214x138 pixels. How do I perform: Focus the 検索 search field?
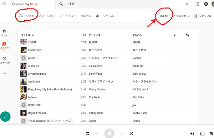[108, 4]
